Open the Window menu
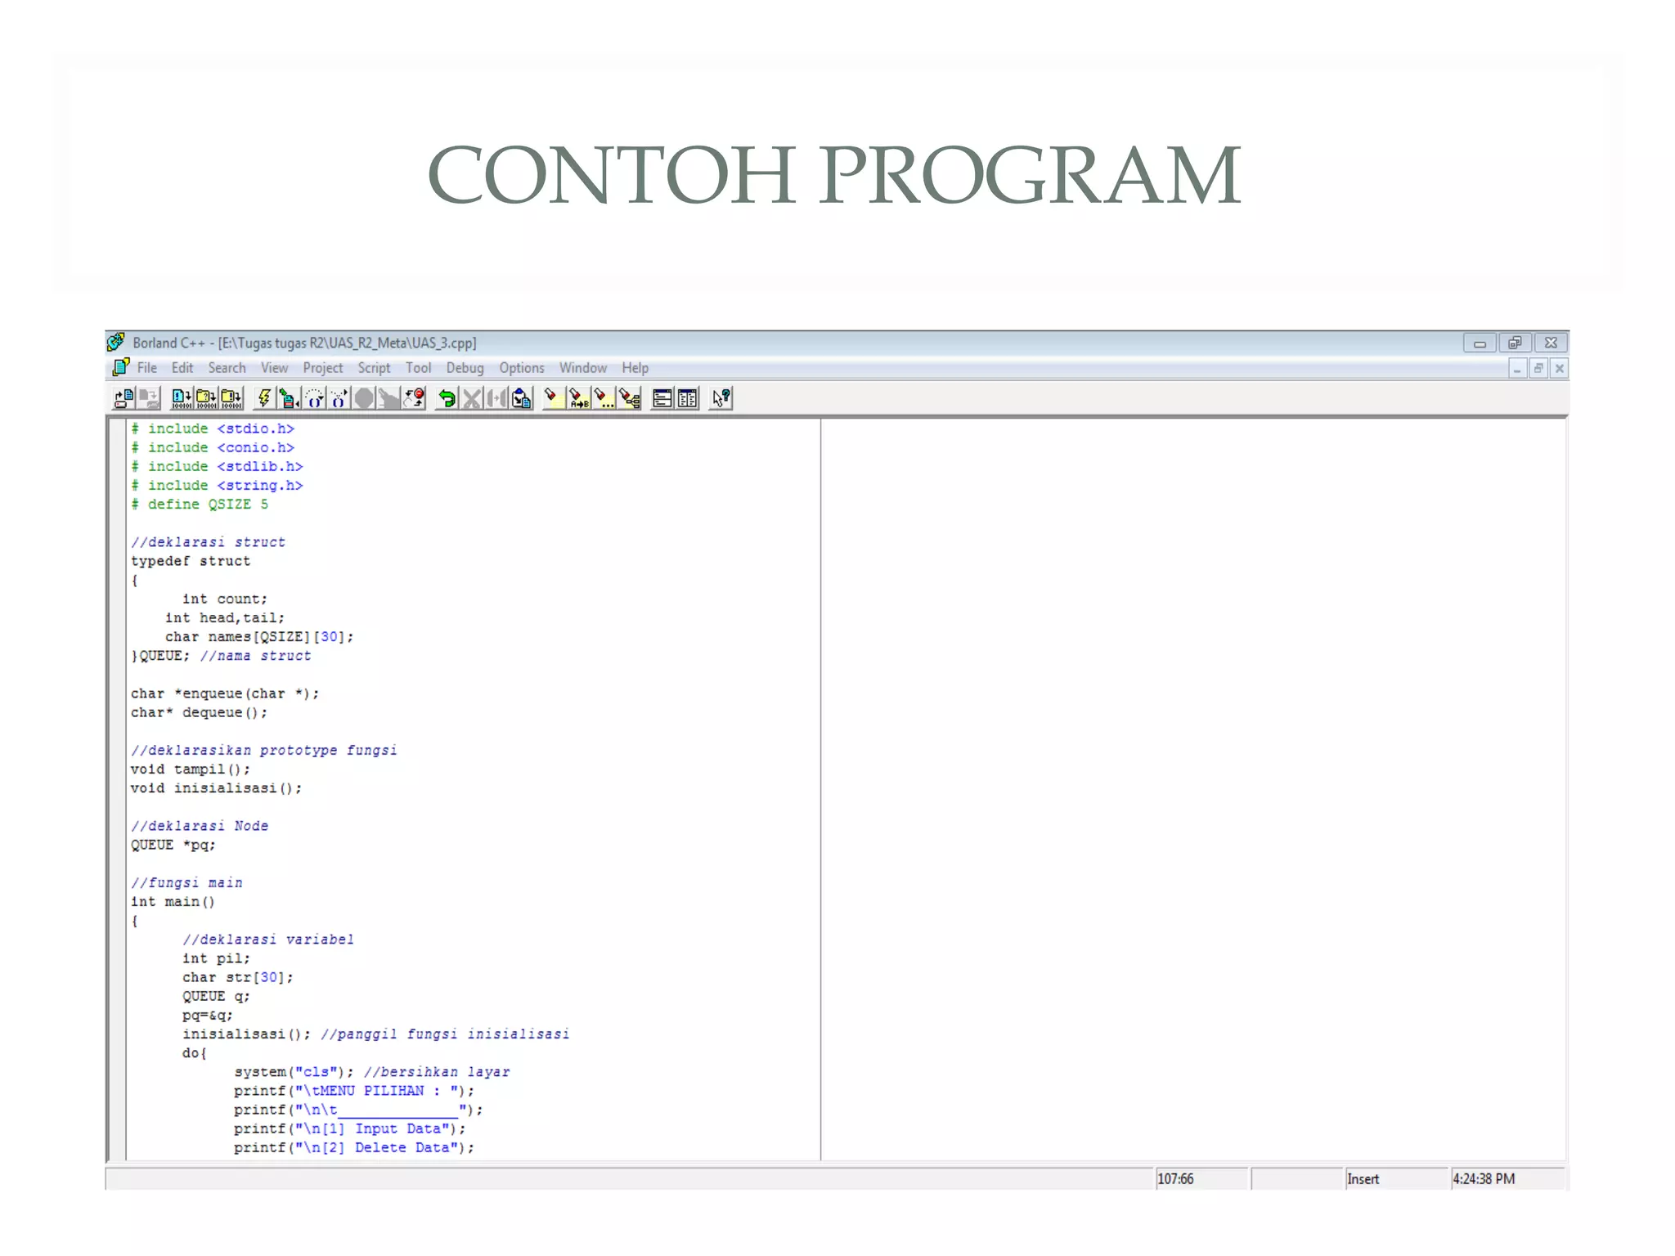Screen dimensions: 1675x1256 pos(583,368)
